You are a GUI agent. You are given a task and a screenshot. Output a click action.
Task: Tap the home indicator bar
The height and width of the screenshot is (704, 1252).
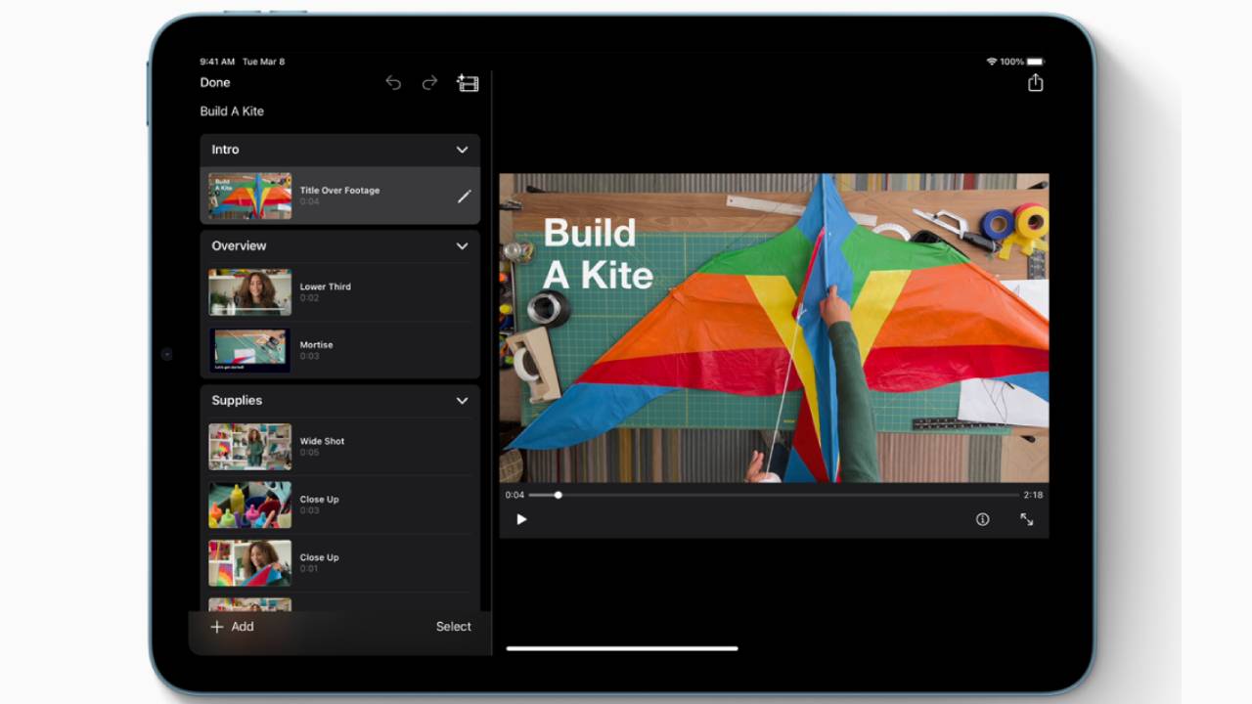622,647
